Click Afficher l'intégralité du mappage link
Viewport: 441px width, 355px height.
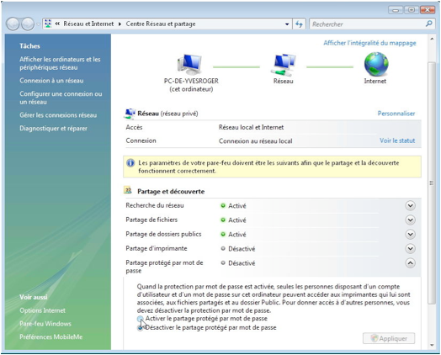[369, 43]
